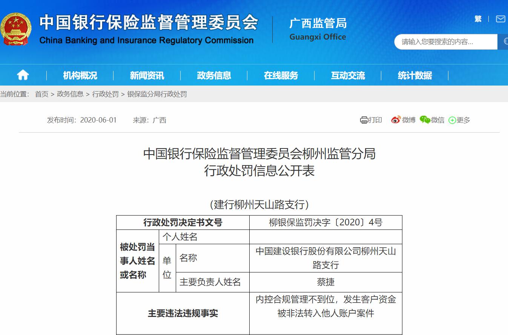Image resolution: width=508 pixels, height=335 pixels.
Task: Go to the home icon in navigation
Action: pos(23,75)
